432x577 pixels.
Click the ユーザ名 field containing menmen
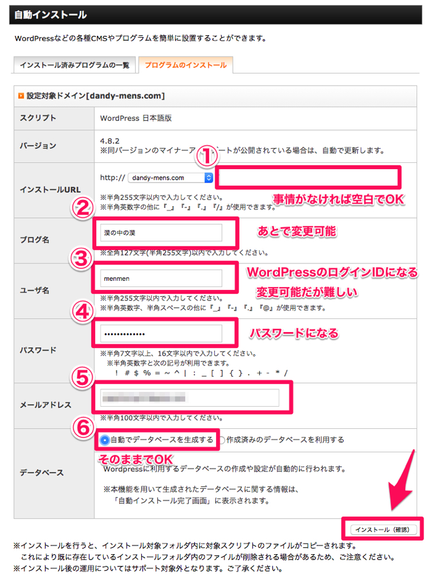[x=160, y=278]
